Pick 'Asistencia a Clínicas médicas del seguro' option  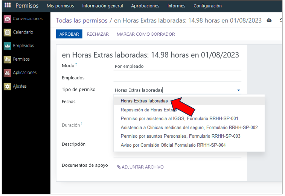pyautogui.click(x=189, y=128)
